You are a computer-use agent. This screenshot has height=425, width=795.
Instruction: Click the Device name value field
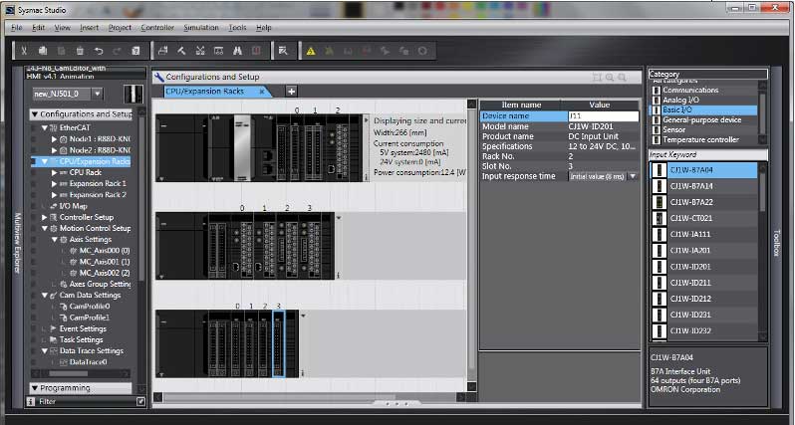[x=601, y=116]
